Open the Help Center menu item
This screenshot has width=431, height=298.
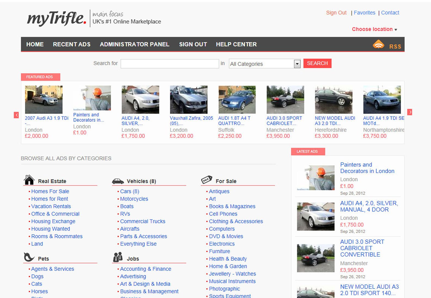coord(236,44)
